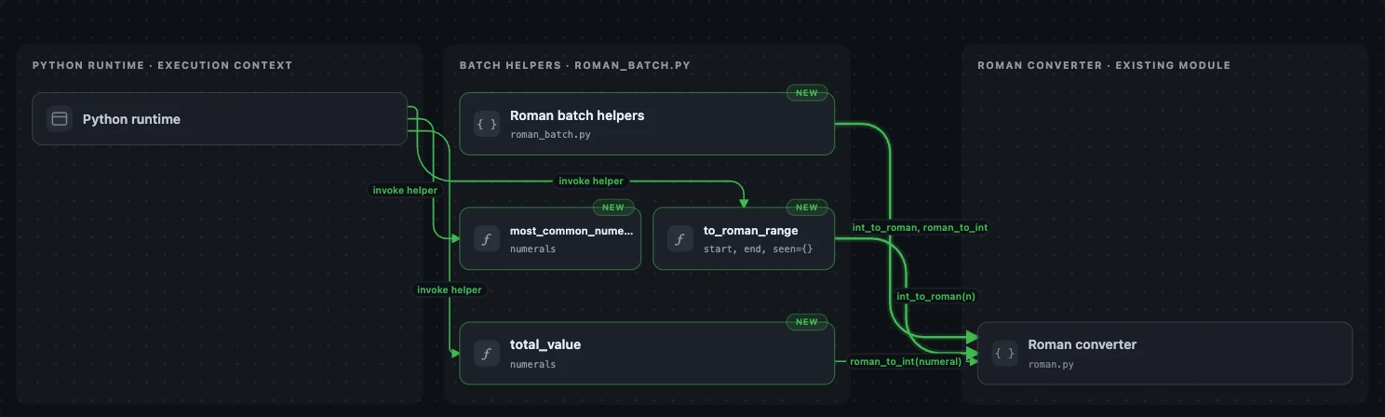Click the invoke helper label left of most_common_numeral
1385x417 pixels.
coord(405,190)
